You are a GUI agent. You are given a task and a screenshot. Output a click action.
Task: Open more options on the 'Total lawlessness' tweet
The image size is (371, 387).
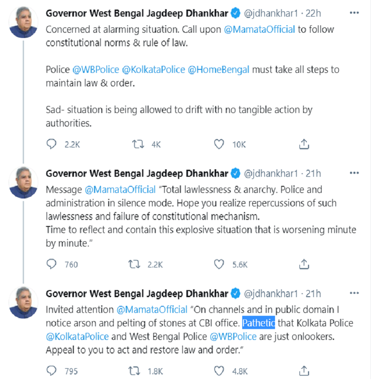pyautogui.click(x=354, y=173)
